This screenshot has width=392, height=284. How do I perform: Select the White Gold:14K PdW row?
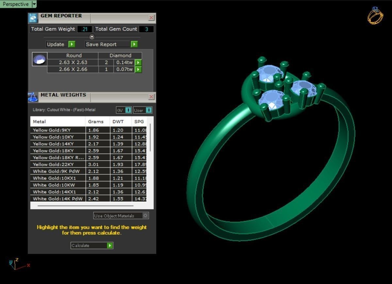tap(89, 198)
